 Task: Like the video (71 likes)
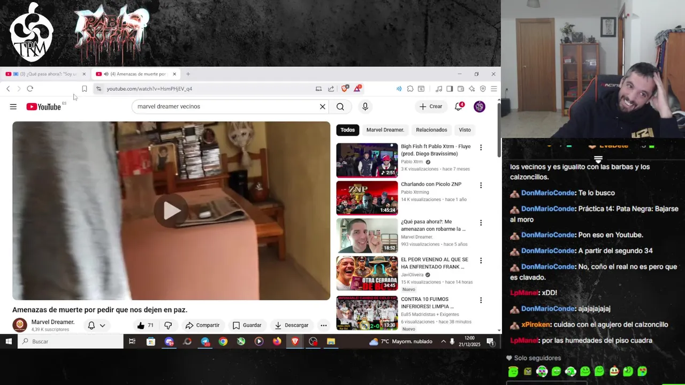click(145, 325)
